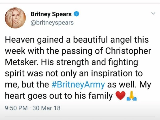Open Britney Spears' profile picture
The image size is (160, 120).
point(15,18)
